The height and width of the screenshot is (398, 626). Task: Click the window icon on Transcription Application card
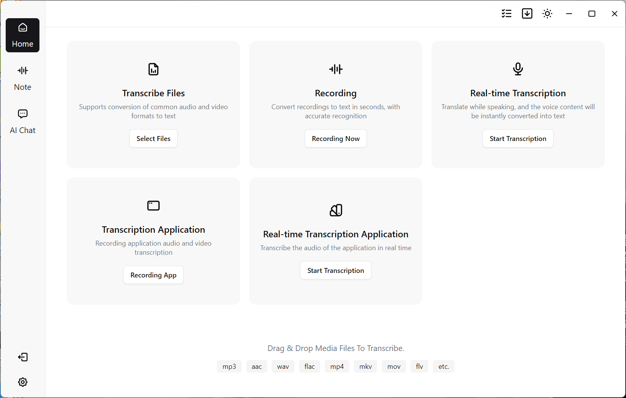(153, 205)
